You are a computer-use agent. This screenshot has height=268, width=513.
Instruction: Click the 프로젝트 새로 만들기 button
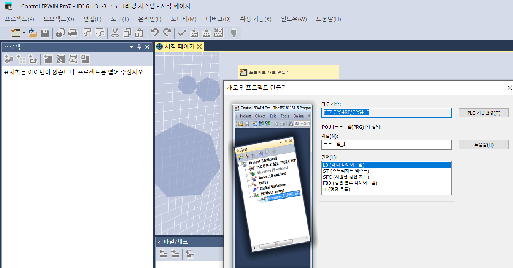288,72
